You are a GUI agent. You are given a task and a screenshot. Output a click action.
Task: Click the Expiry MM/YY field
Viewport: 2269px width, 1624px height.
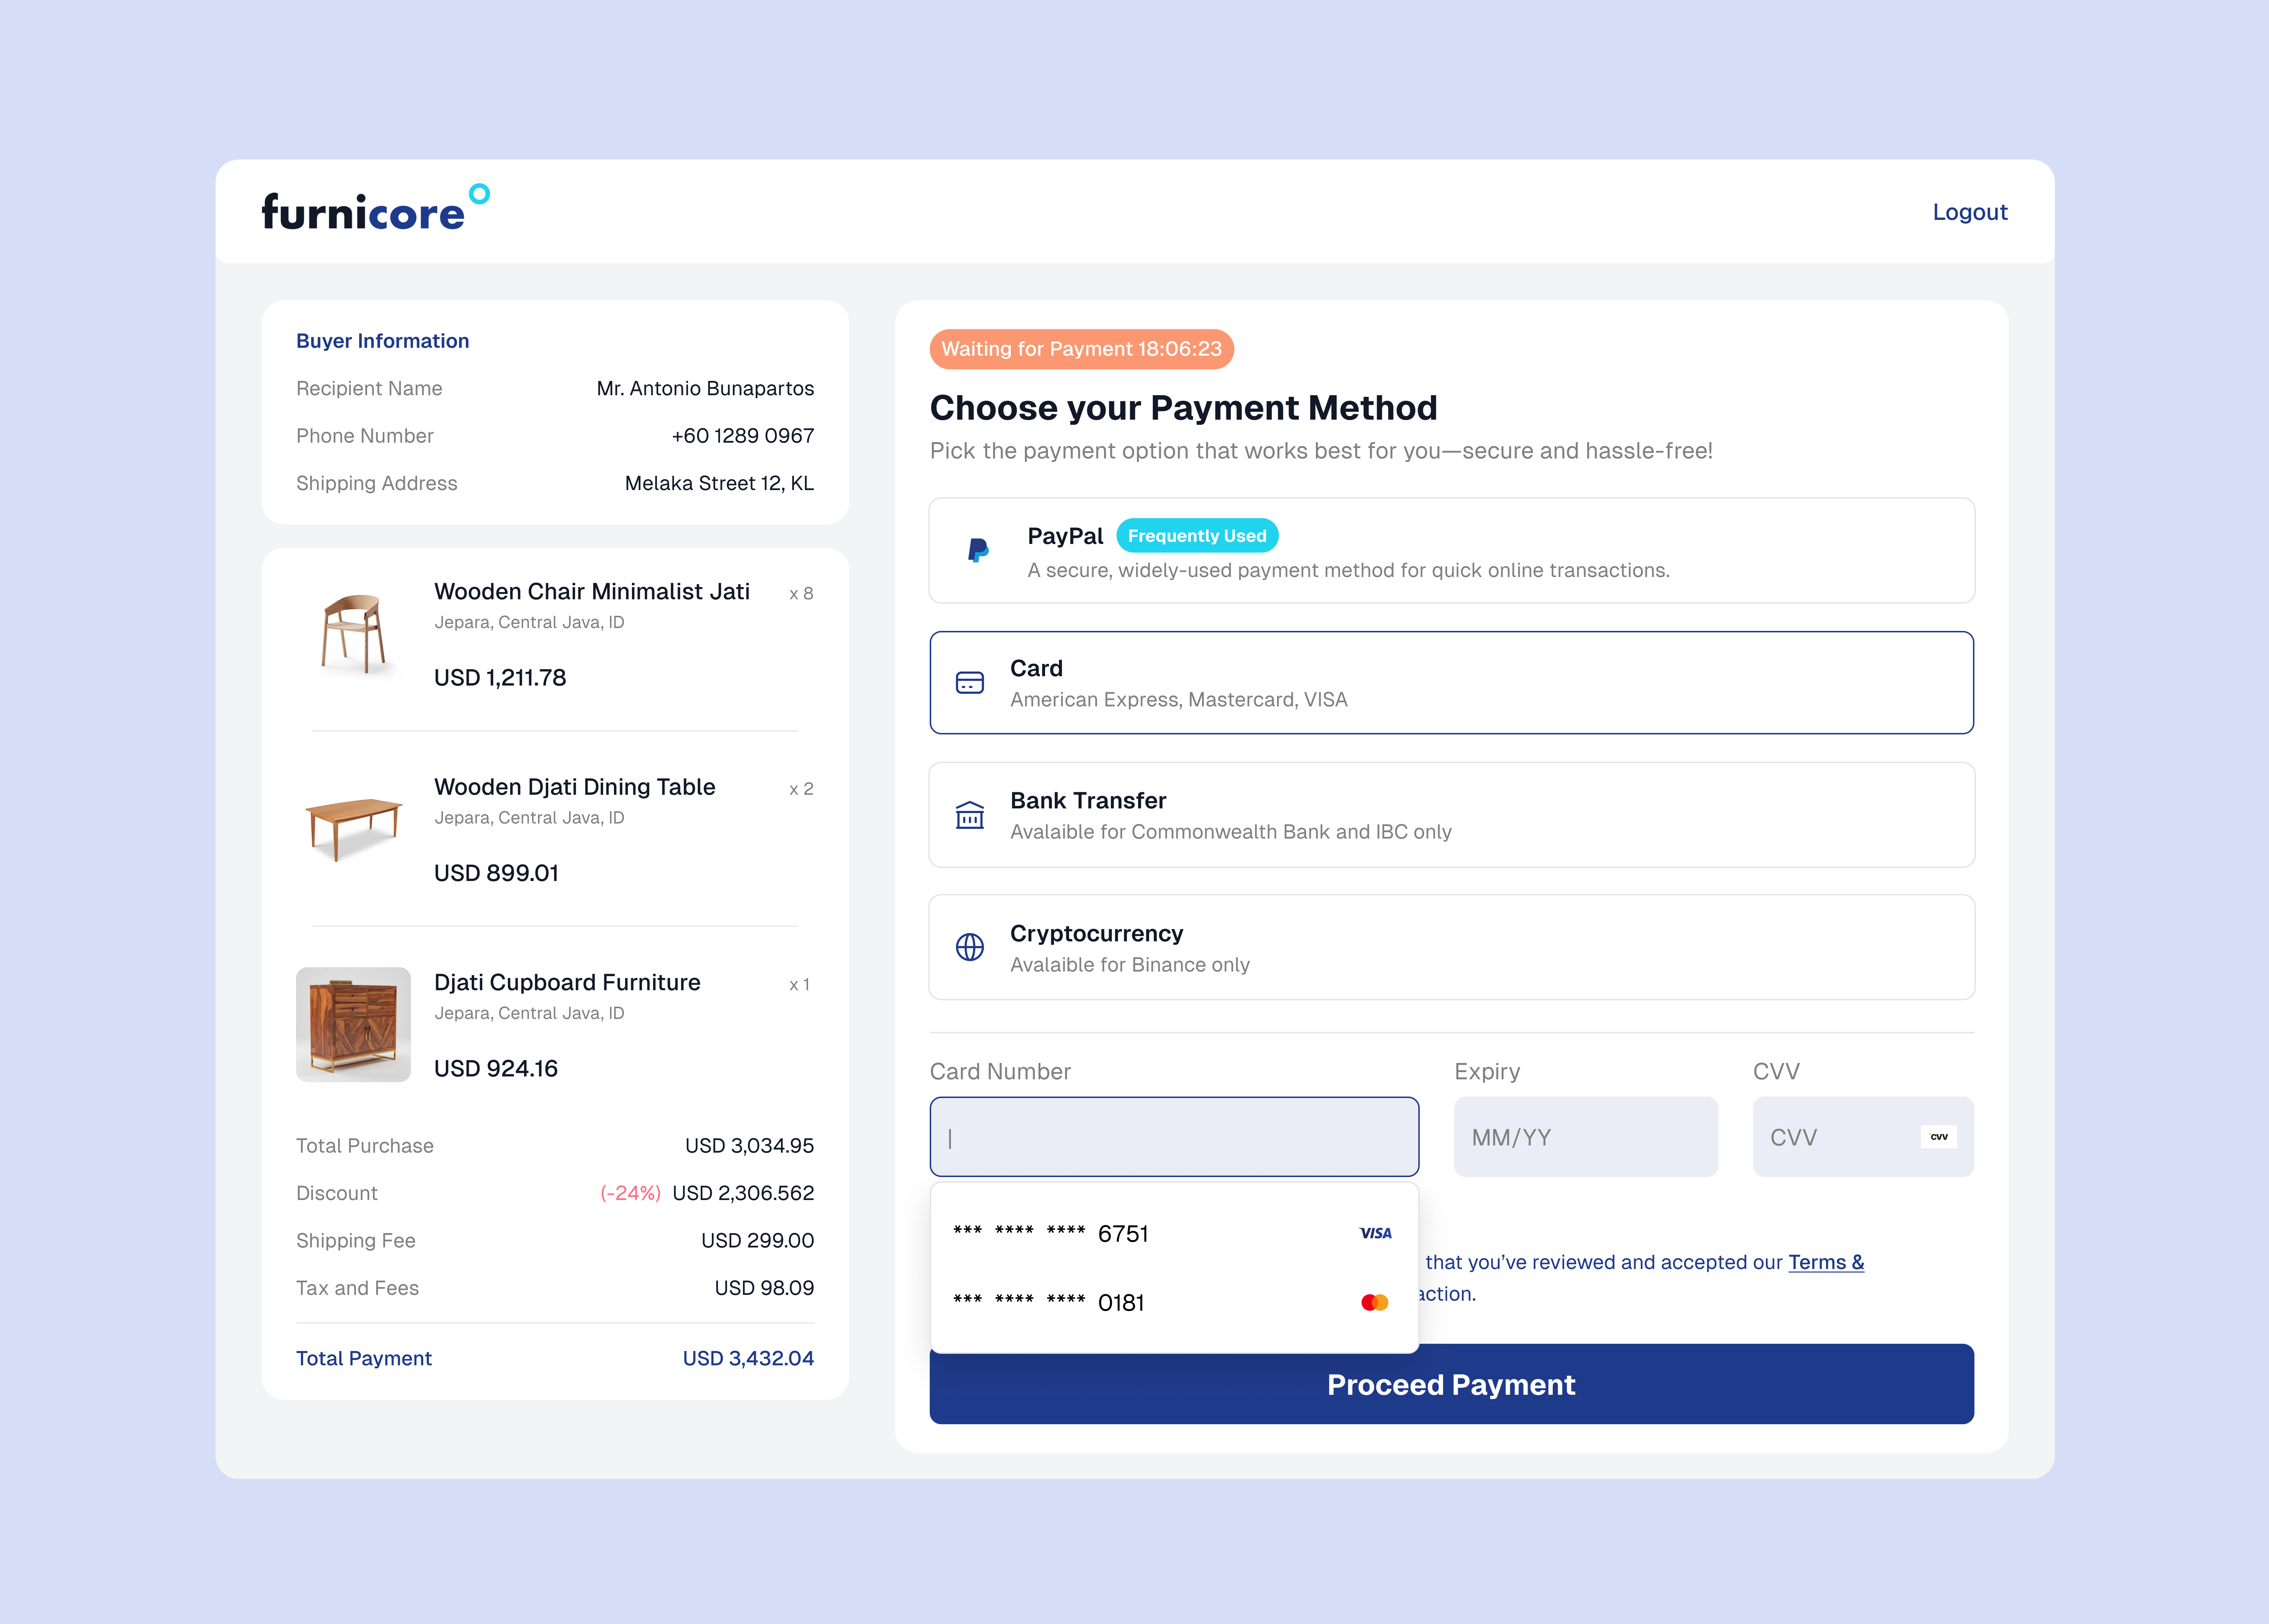coord(1586,1137)
